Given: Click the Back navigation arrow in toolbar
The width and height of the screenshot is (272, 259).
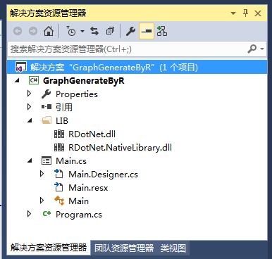Looking at the screenshot, I should (18, 31).
